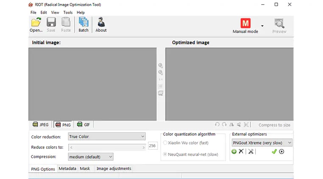Select the PNG Options tab
Image resolution: width=323 pixels, height=179 pixels.
pos(43,169)
